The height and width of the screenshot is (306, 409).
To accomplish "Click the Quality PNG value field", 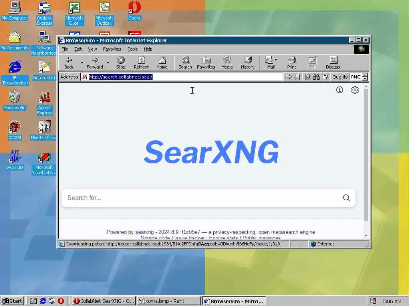I will [x=356, y=77].
